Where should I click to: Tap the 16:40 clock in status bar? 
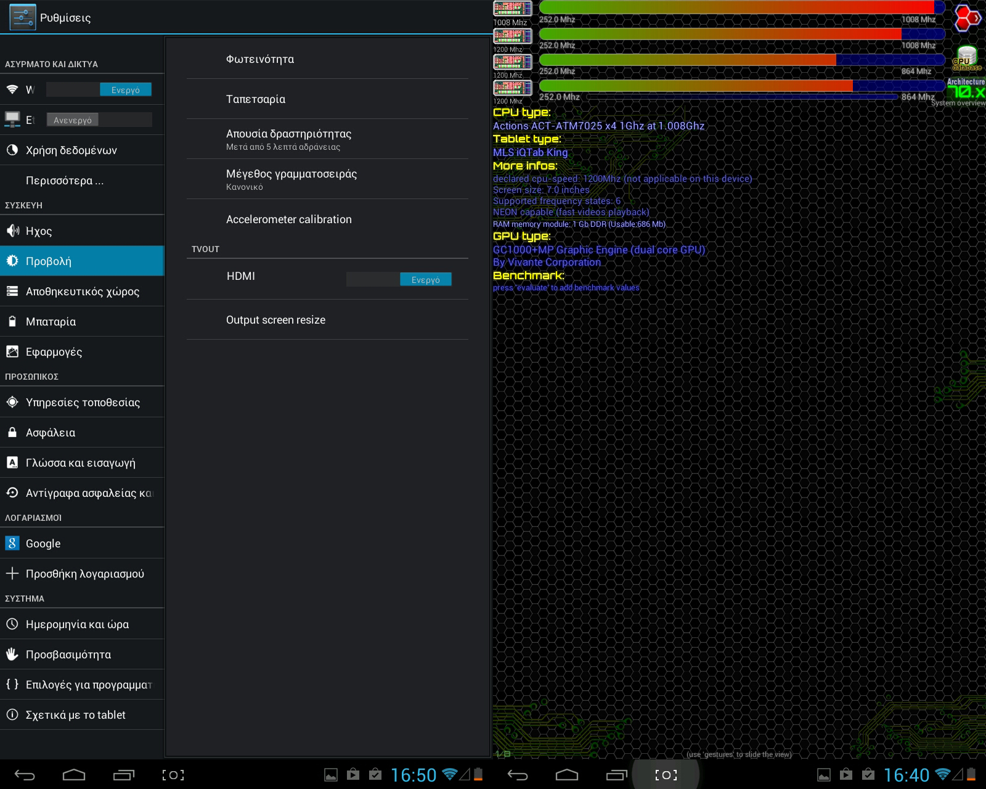907,775
